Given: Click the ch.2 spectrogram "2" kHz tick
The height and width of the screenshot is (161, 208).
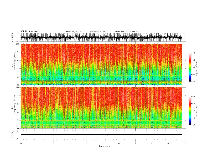Looking at the screenshot, I should tap(18, 120).
